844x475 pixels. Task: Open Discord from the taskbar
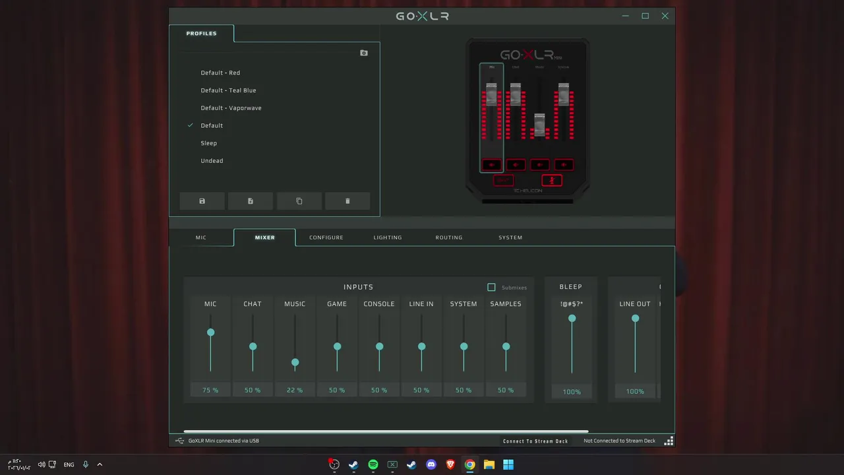coord(431,464)
